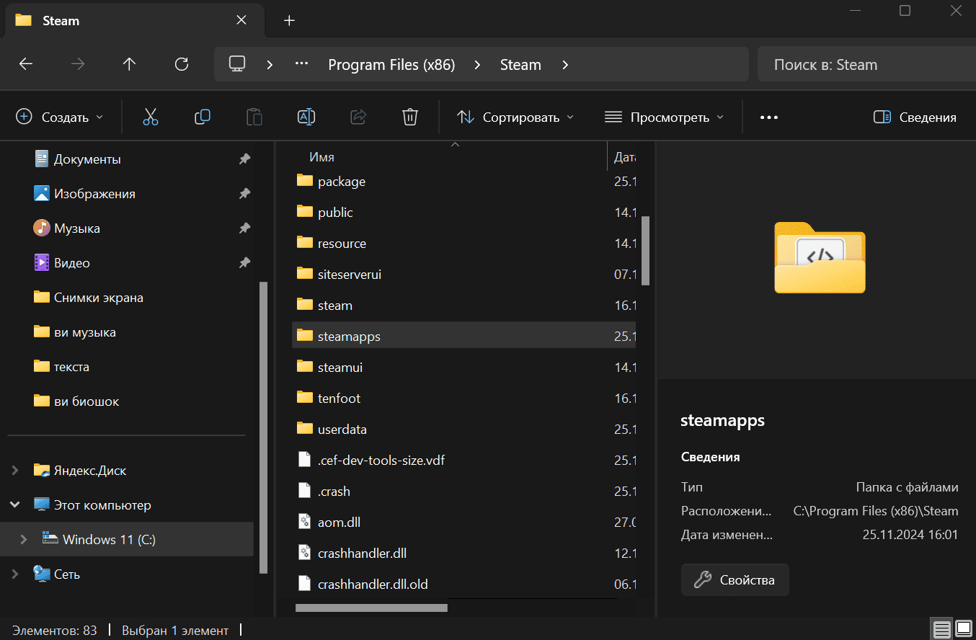Open ви биошок folder in sidebar
This screenshot has height=640, width=976.
(86, 401)
